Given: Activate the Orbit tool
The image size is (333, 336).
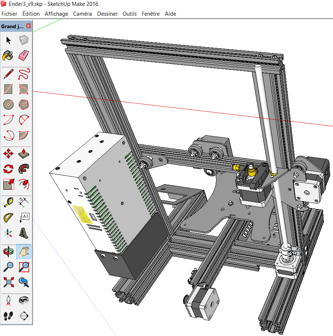Looking at the screenshot, I should [8, 251].
